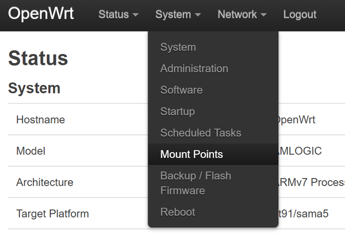The image size is (345, 233).
Task: Open the Administration menu entry
Action: point(213,68)
